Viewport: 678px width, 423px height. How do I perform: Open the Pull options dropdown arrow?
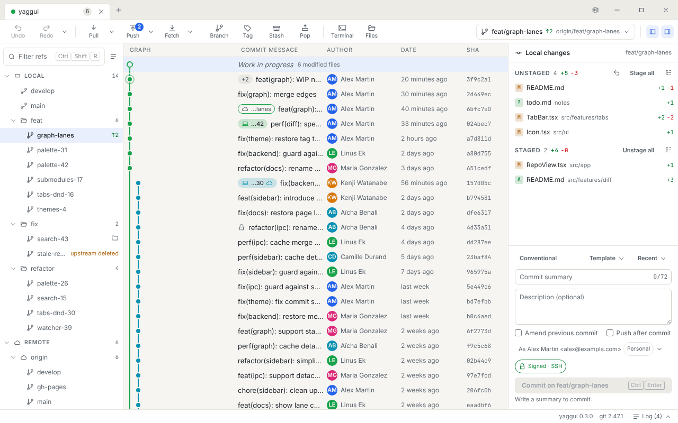(112, 32)
